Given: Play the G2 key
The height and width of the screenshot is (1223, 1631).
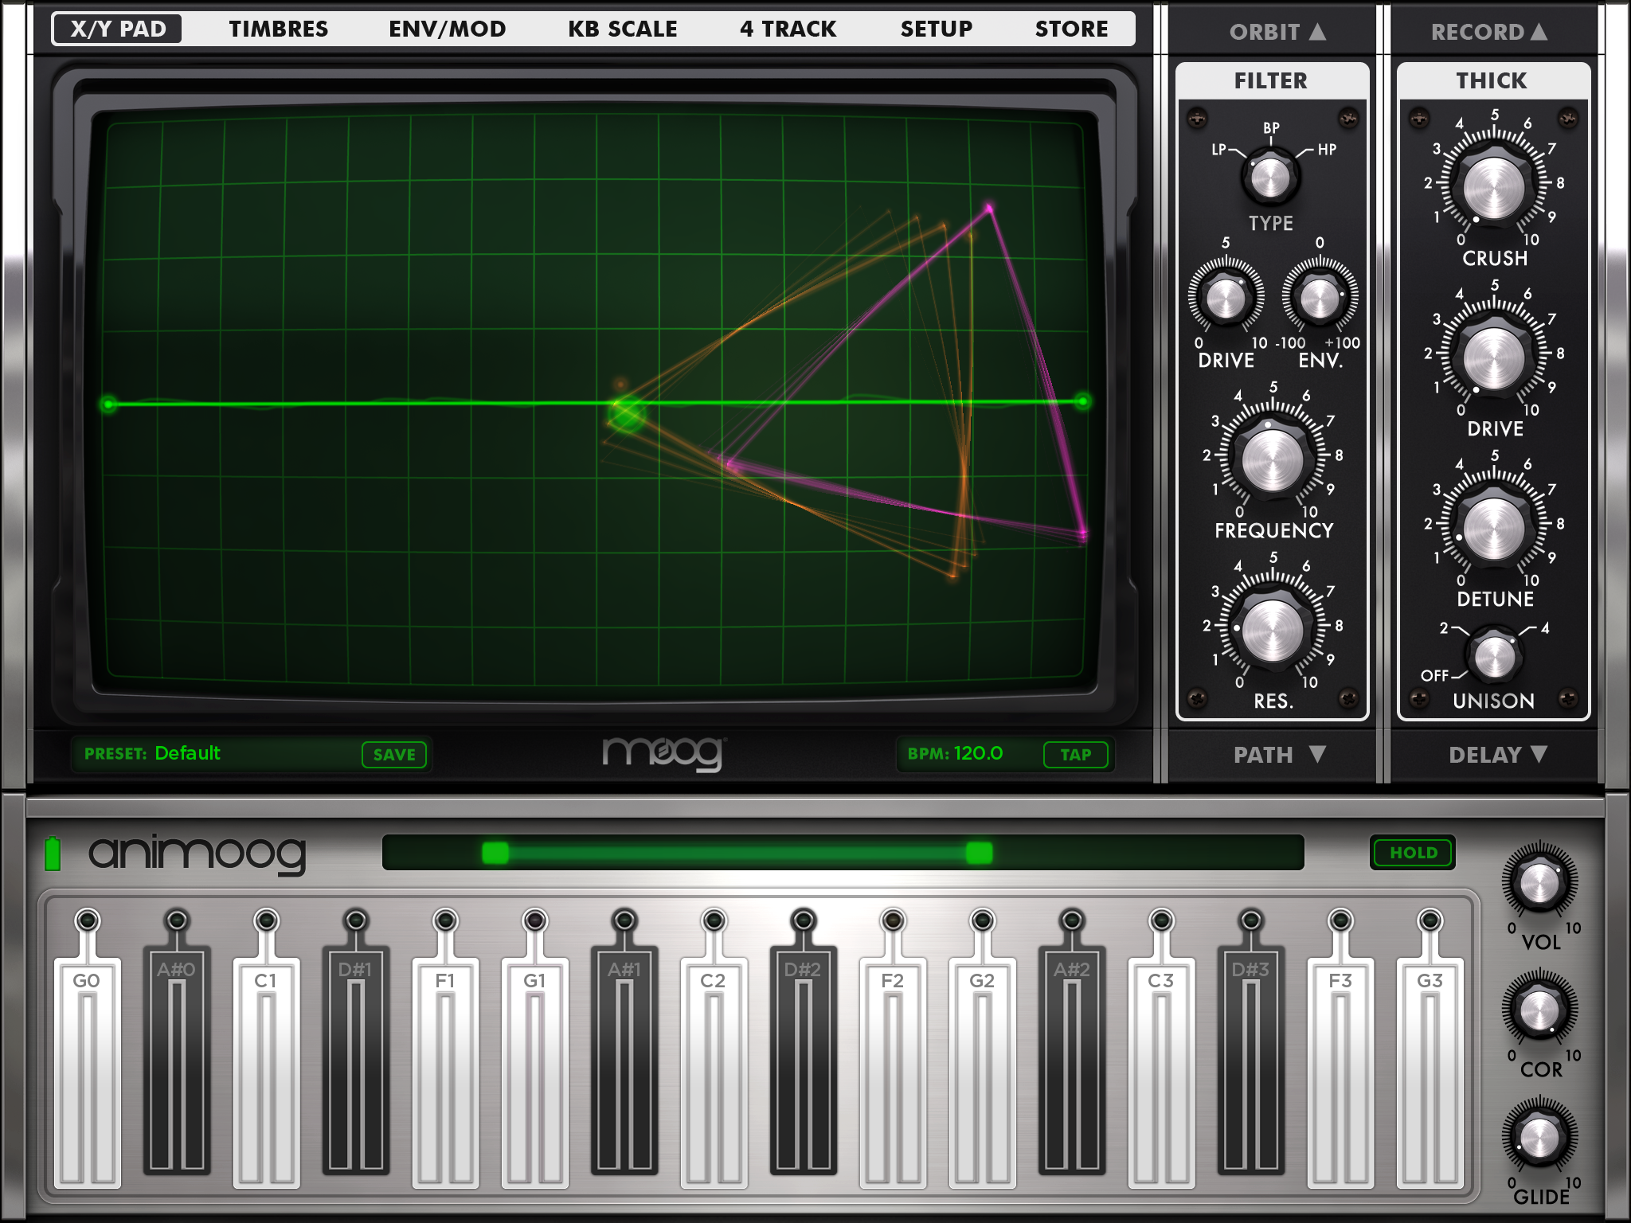Looking at the screenshot, I should click(x=982, y=1073).
